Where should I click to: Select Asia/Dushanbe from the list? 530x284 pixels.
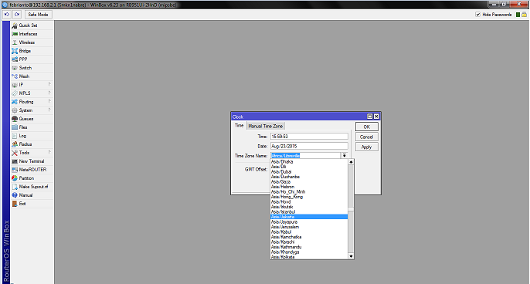click(309, 177)
